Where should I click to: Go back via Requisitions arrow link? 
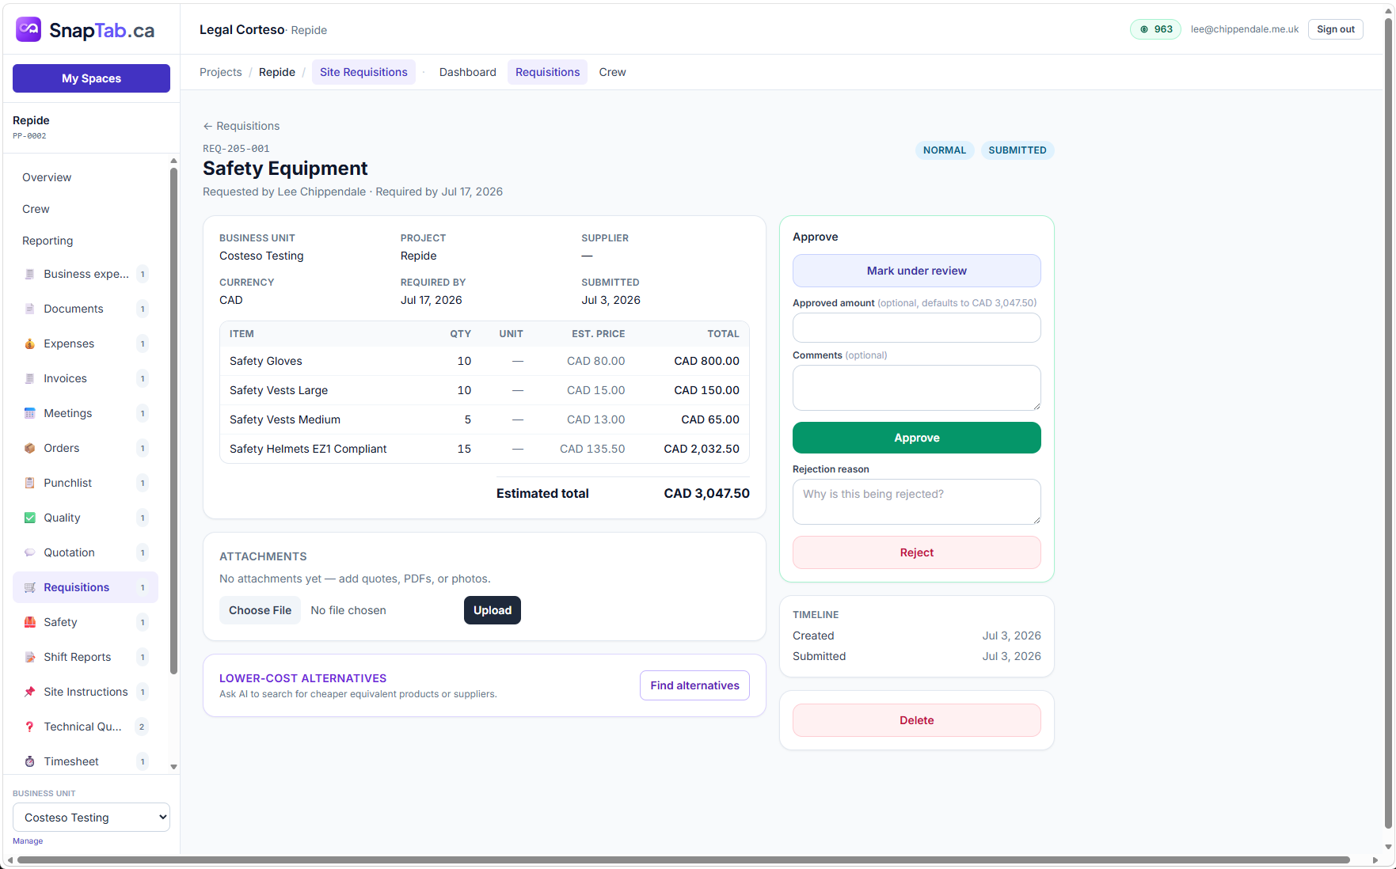(x=241, y=126)
